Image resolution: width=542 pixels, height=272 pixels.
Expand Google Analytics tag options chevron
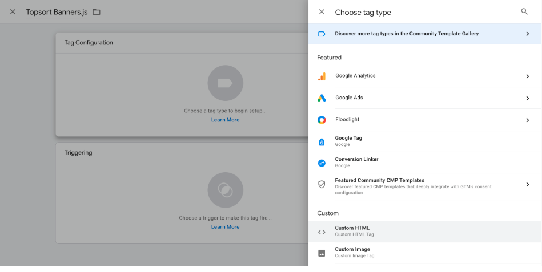(x=527, y=76)
